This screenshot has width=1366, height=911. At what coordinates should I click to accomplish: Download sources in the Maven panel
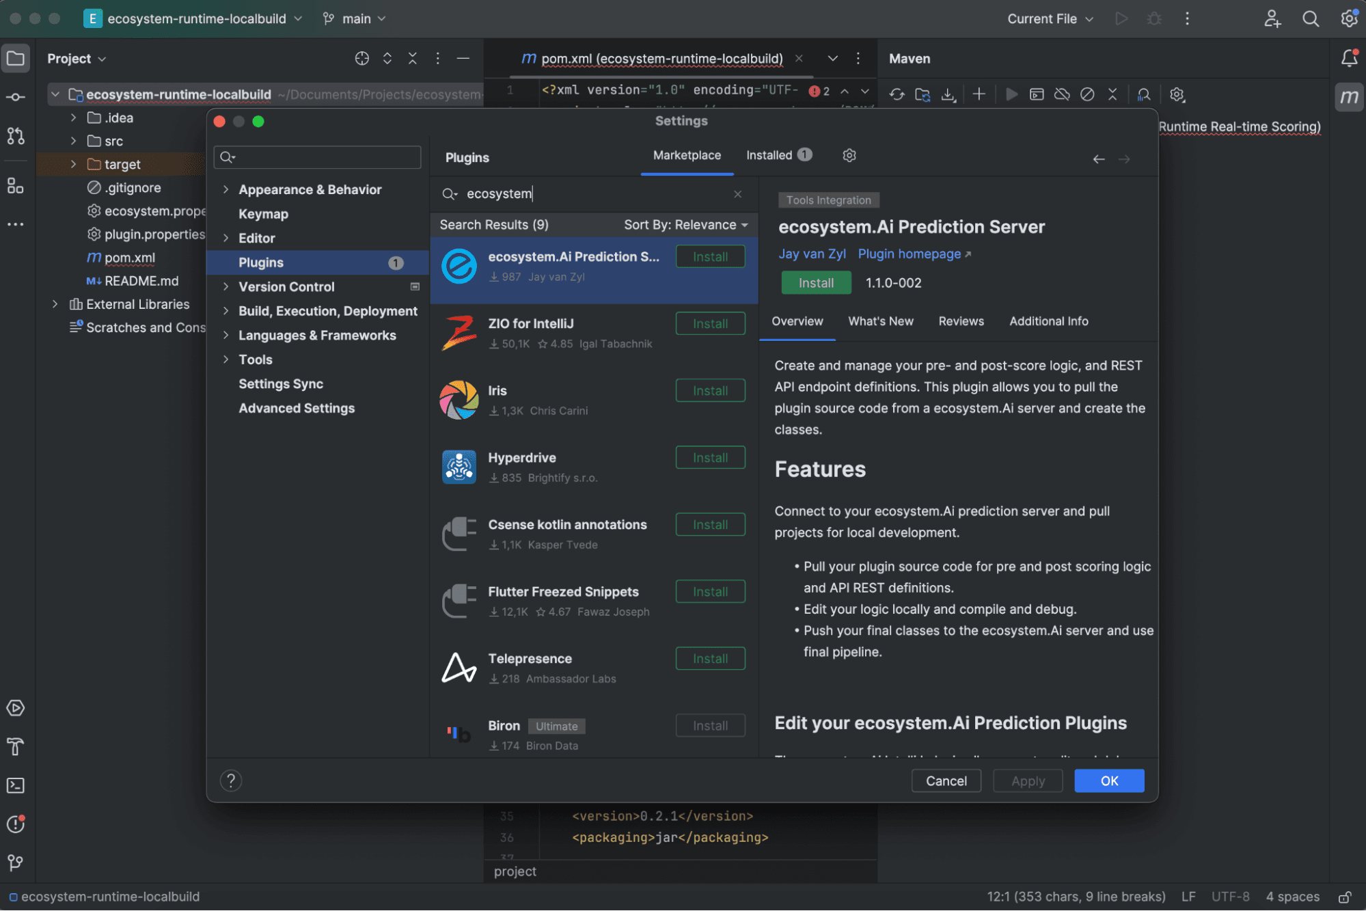click(x=948, y=94)
